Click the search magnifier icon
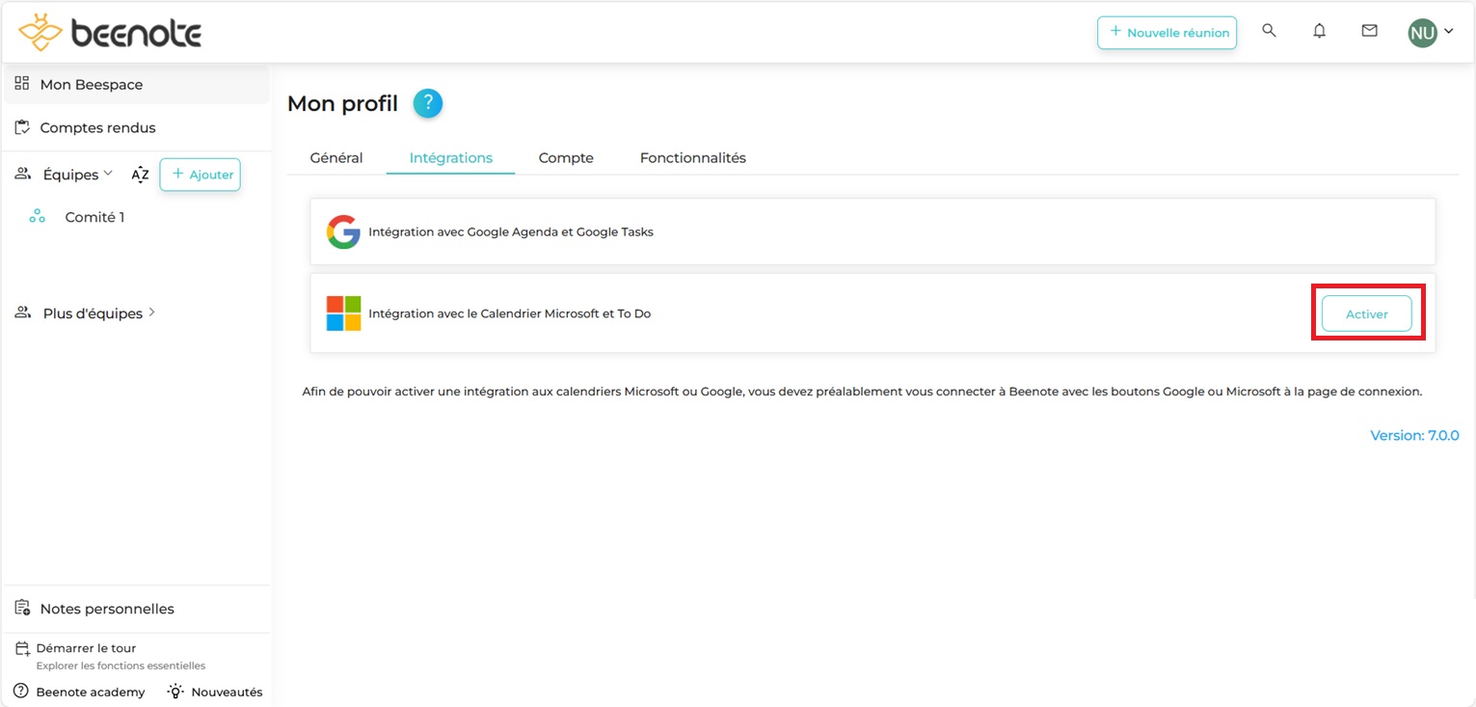 tap(1269, 31)
